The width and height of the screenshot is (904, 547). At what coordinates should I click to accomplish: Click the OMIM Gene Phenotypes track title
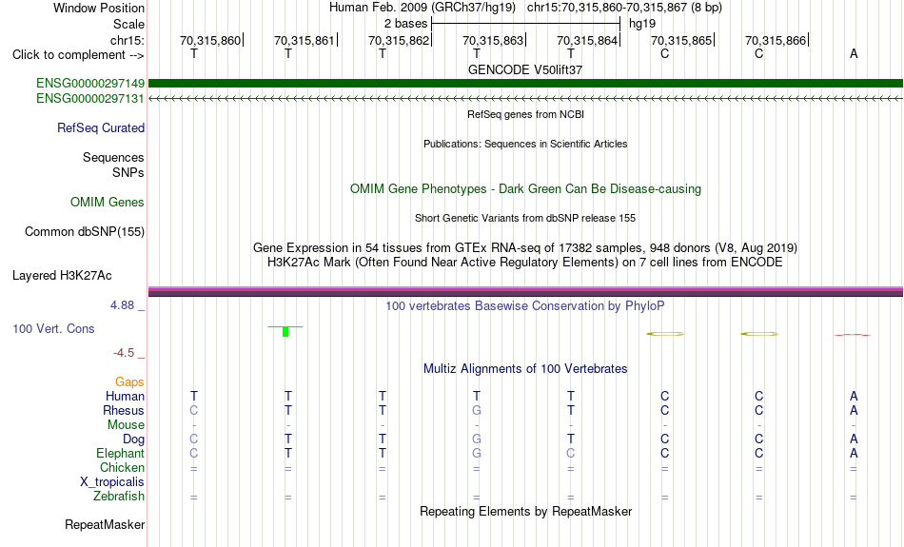pyautogui.click(x=525, y=189)
